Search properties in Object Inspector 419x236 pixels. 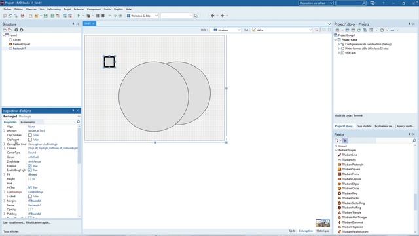tap(78, 122)
